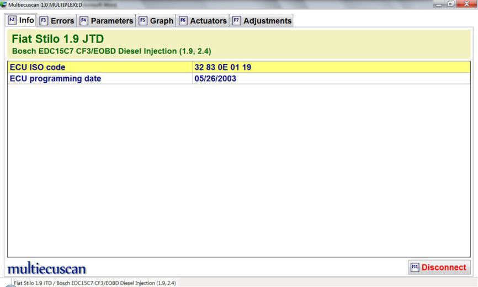Screen dimensions: 478x287
Task: Click the Bosch EDC15C7 subtitle under the heading
Action: tap(111, 51)
